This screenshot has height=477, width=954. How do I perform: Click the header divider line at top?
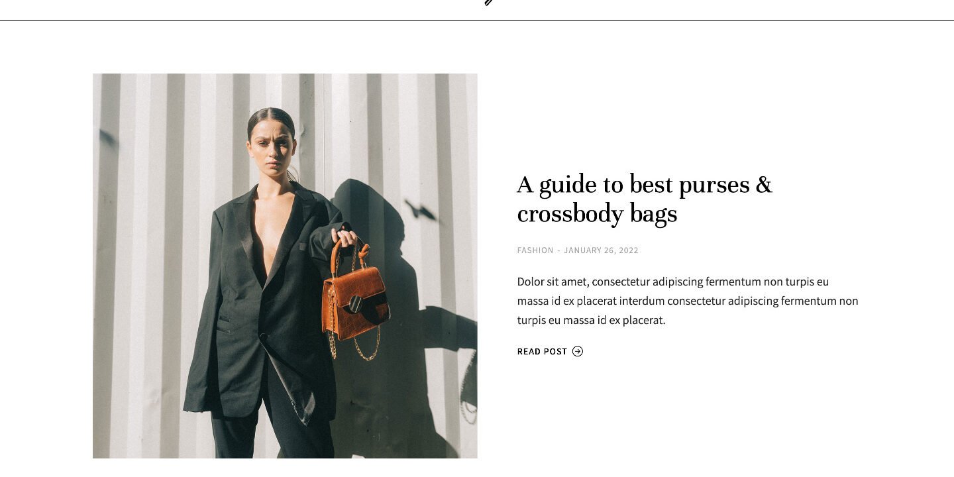pyautogui.click(x=477, y=20)
